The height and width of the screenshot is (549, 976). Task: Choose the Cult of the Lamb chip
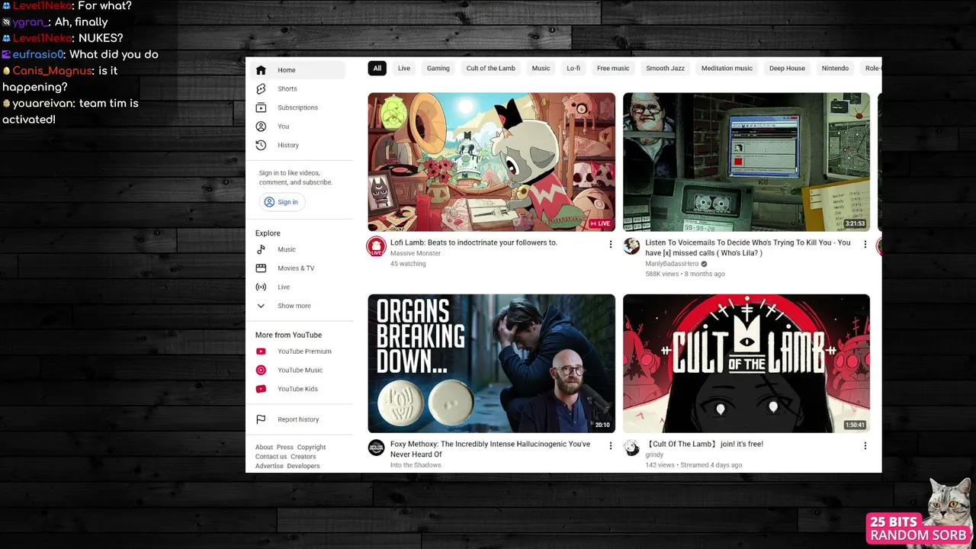[491, 69]
